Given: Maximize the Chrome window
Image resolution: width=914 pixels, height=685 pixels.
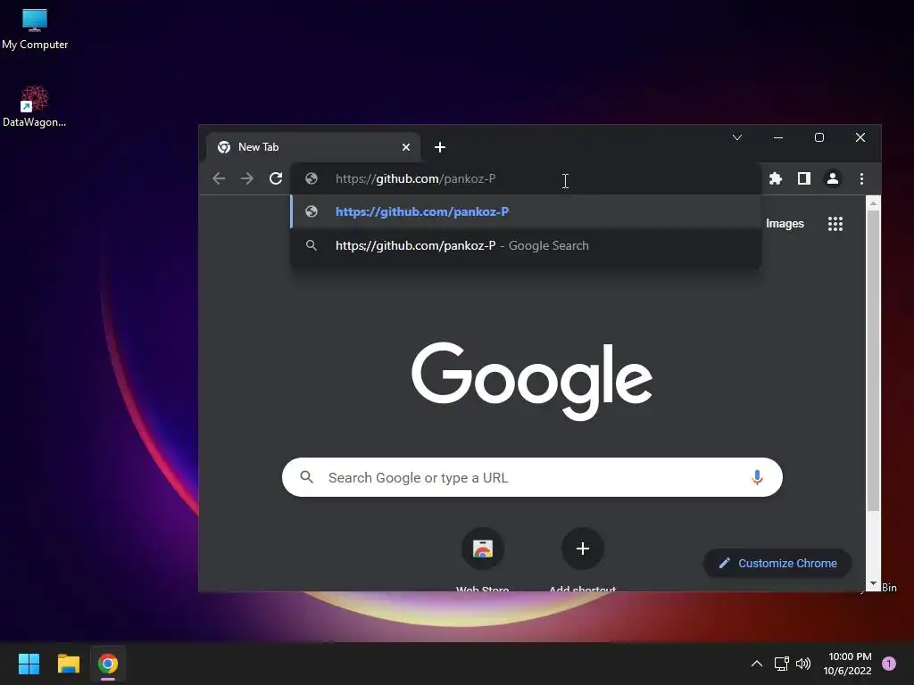Looking at the screenshot, I should click(819, 137).
